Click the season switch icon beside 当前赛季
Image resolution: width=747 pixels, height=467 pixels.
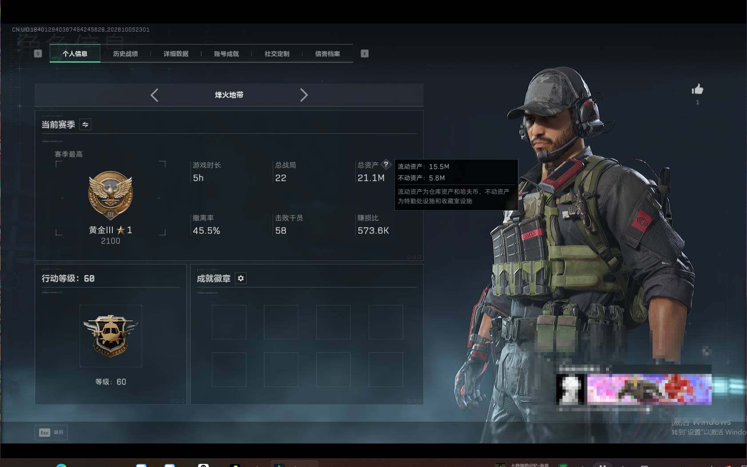(85, 124)
